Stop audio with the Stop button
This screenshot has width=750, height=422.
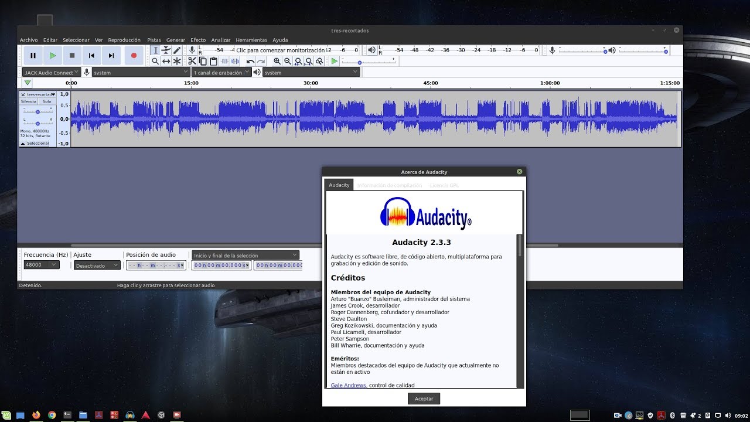click(72, 56)
